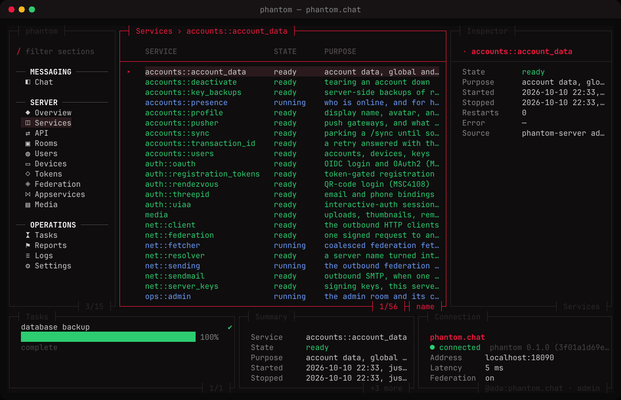Click the PURPOSE column header
The image size is (621, 400).
pyautogui.click(x=340, y=52)
